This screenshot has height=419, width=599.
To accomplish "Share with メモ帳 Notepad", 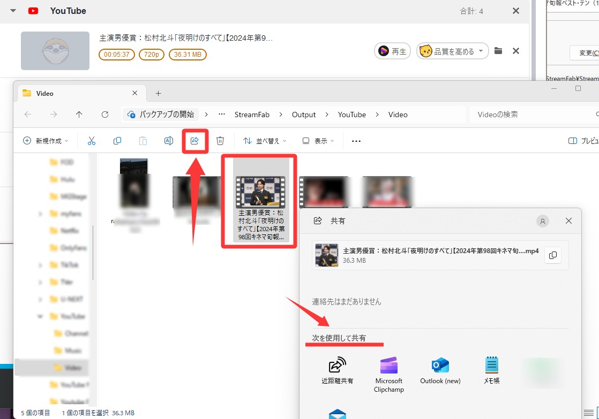I will click(x=492, y=370).
